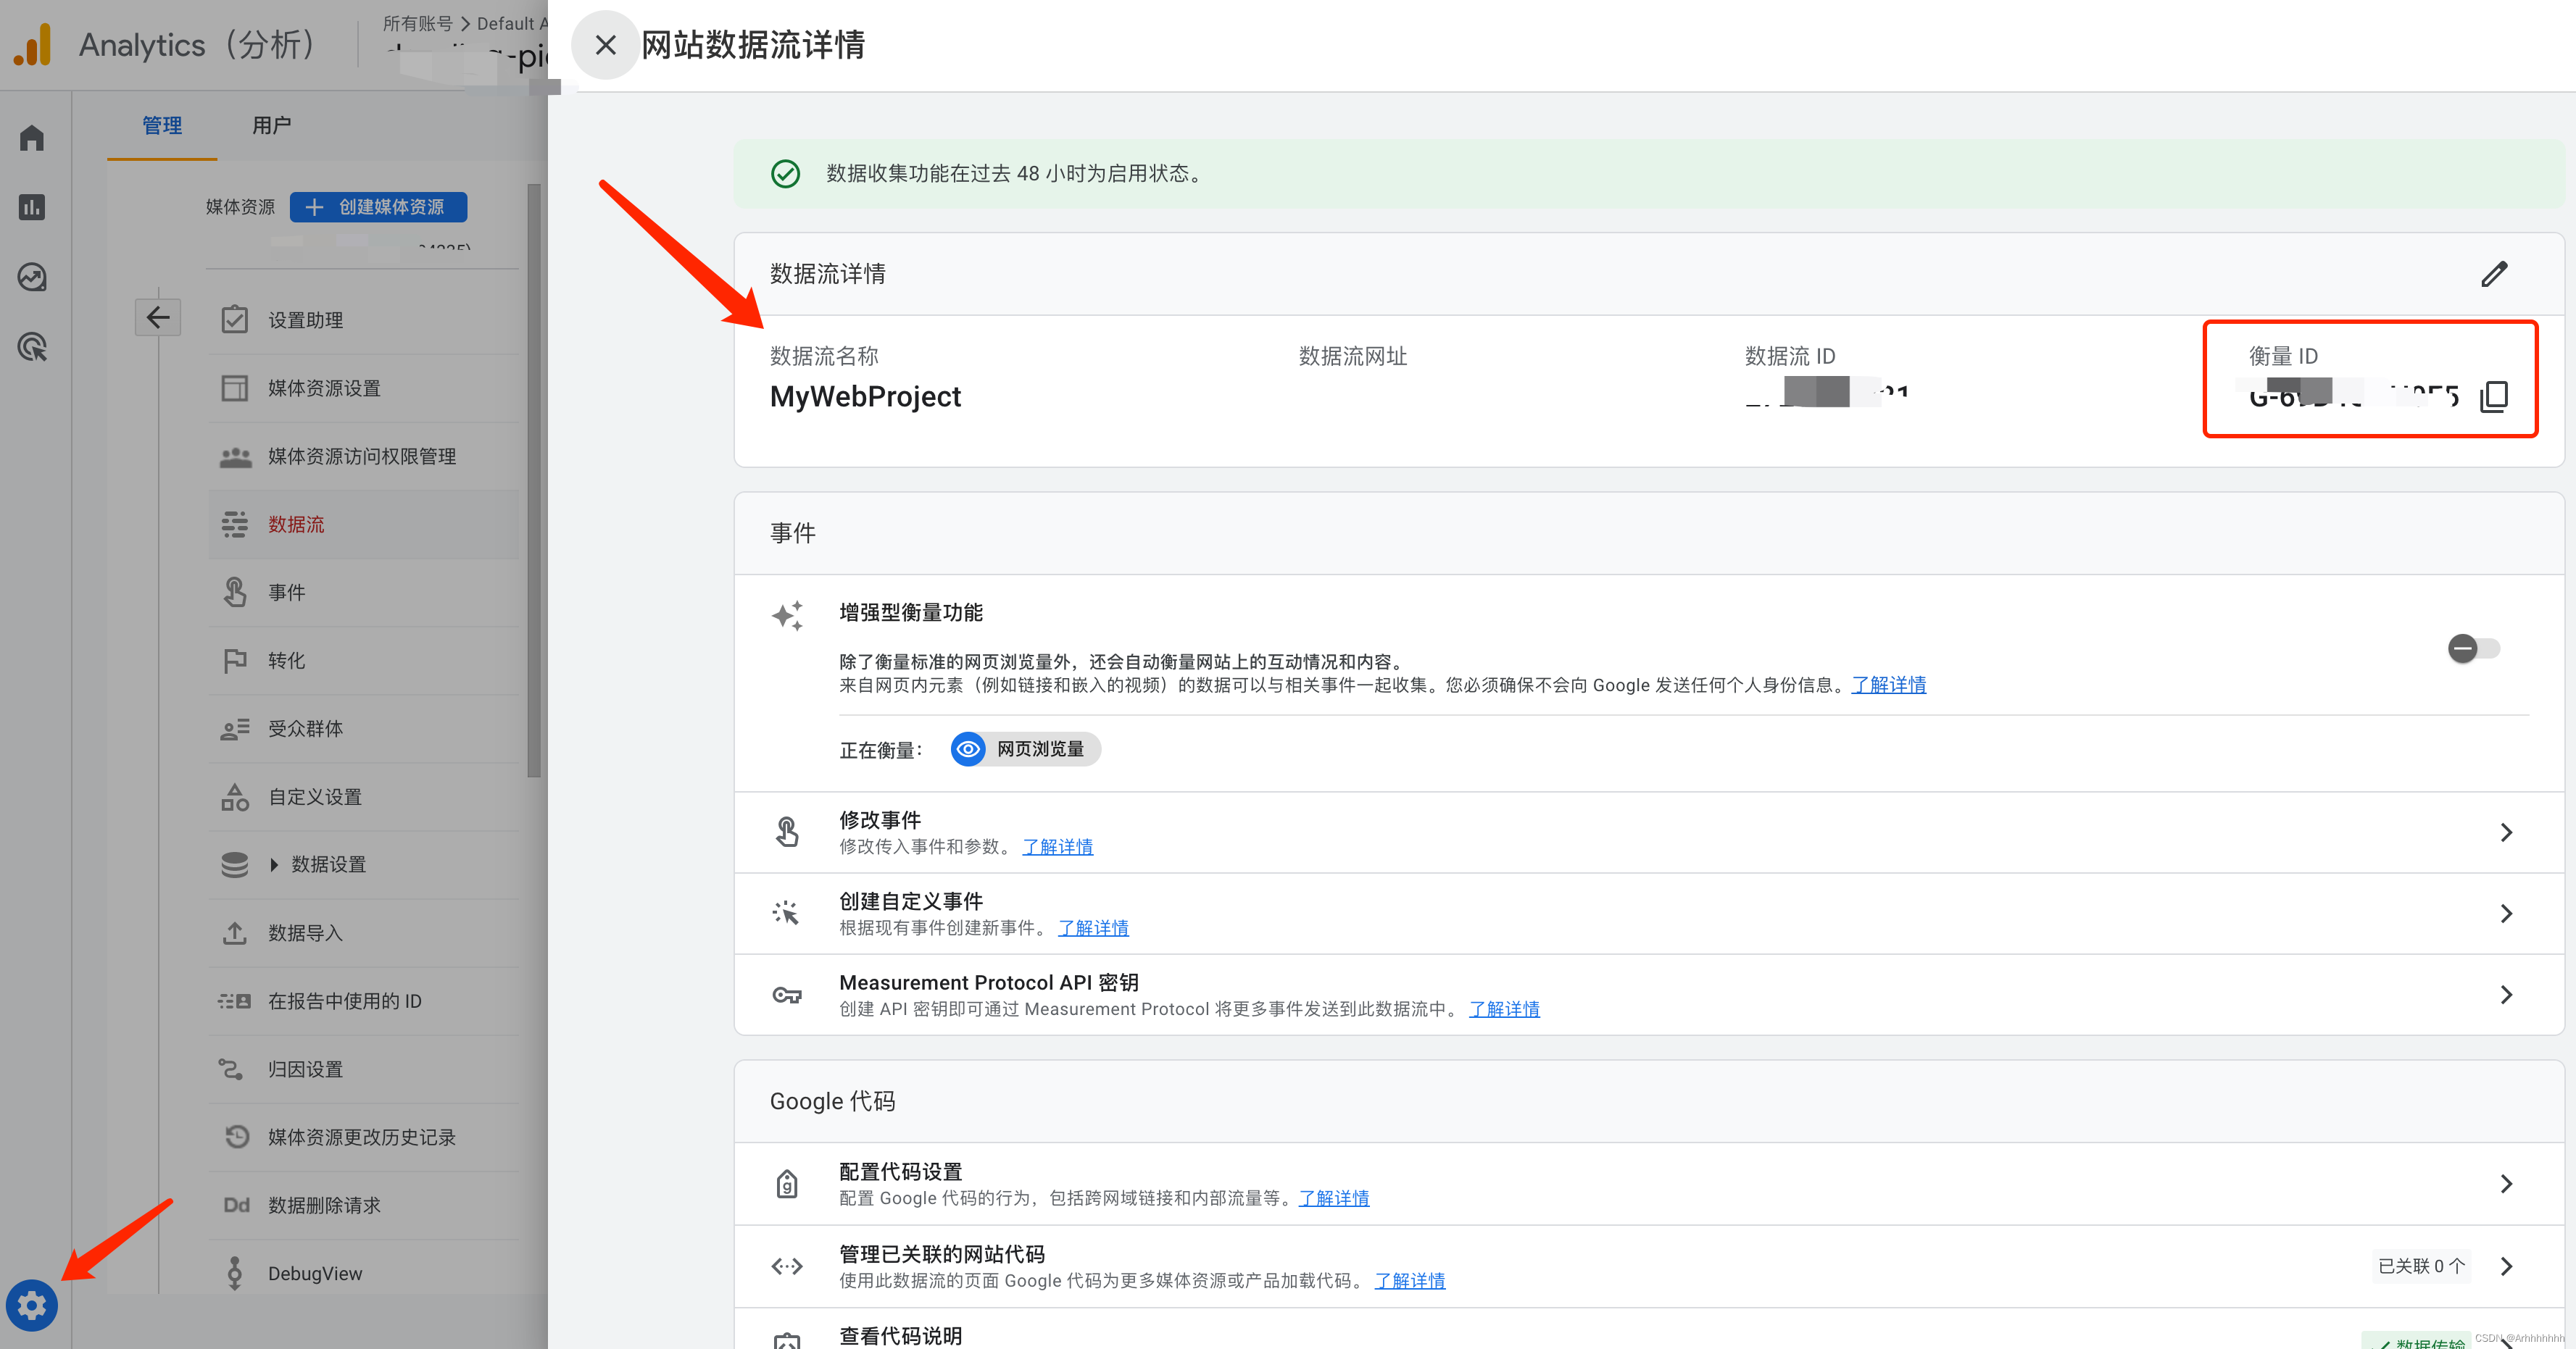The image size is (2576, 1349).
Task: Toggle enhanced measurement switch
Action: pos(2474,648)
